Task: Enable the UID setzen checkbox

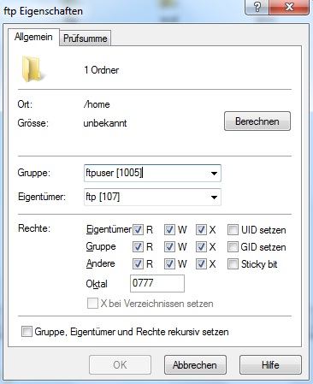Action: pos(233,230)
